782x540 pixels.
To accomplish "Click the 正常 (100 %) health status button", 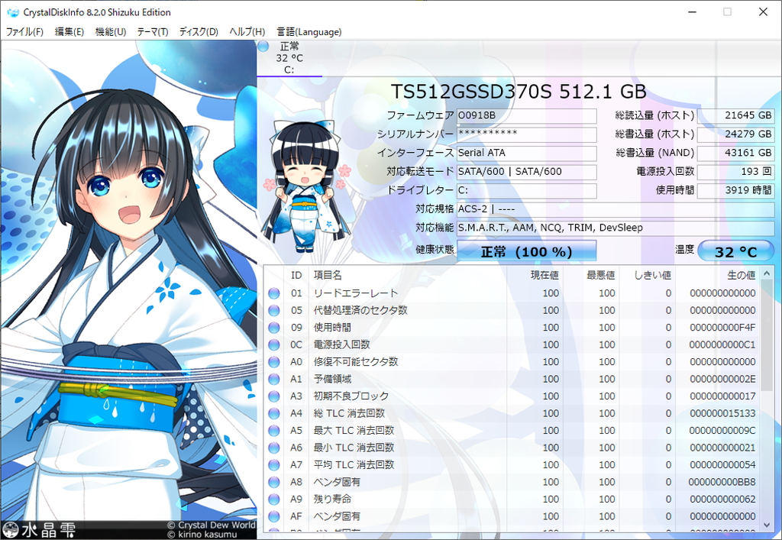I will click(527, 251).
